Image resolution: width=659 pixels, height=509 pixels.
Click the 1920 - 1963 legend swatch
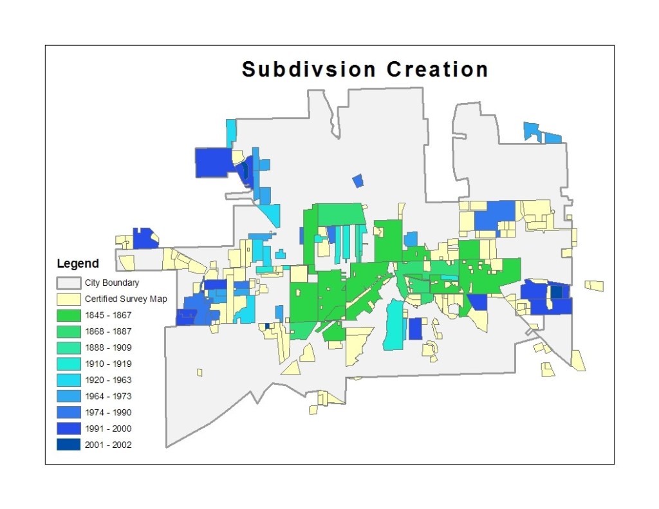[68, 380]
